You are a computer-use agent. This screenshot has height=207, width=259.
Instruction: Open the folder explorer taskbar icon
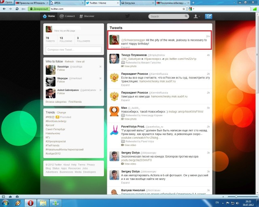click(x=43, y=203)
